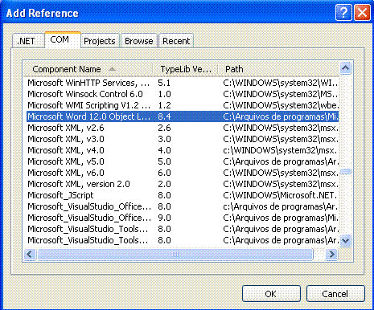Select Microsoft XML, v6.0
The width and height of the screenshot is (374, 310).
183,173
